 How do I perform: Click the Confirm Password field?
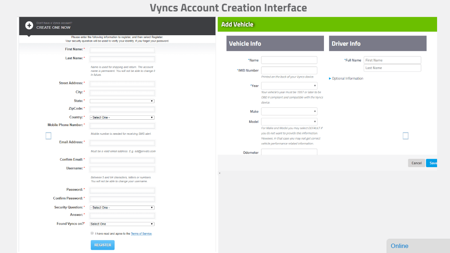click(122, 199)
